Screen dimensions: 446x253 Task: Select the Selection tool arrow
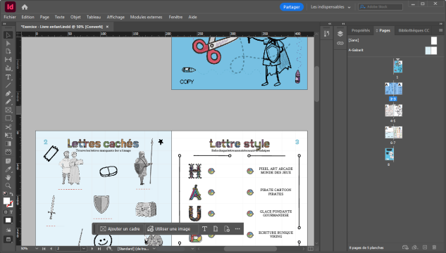tap(8, 35)
